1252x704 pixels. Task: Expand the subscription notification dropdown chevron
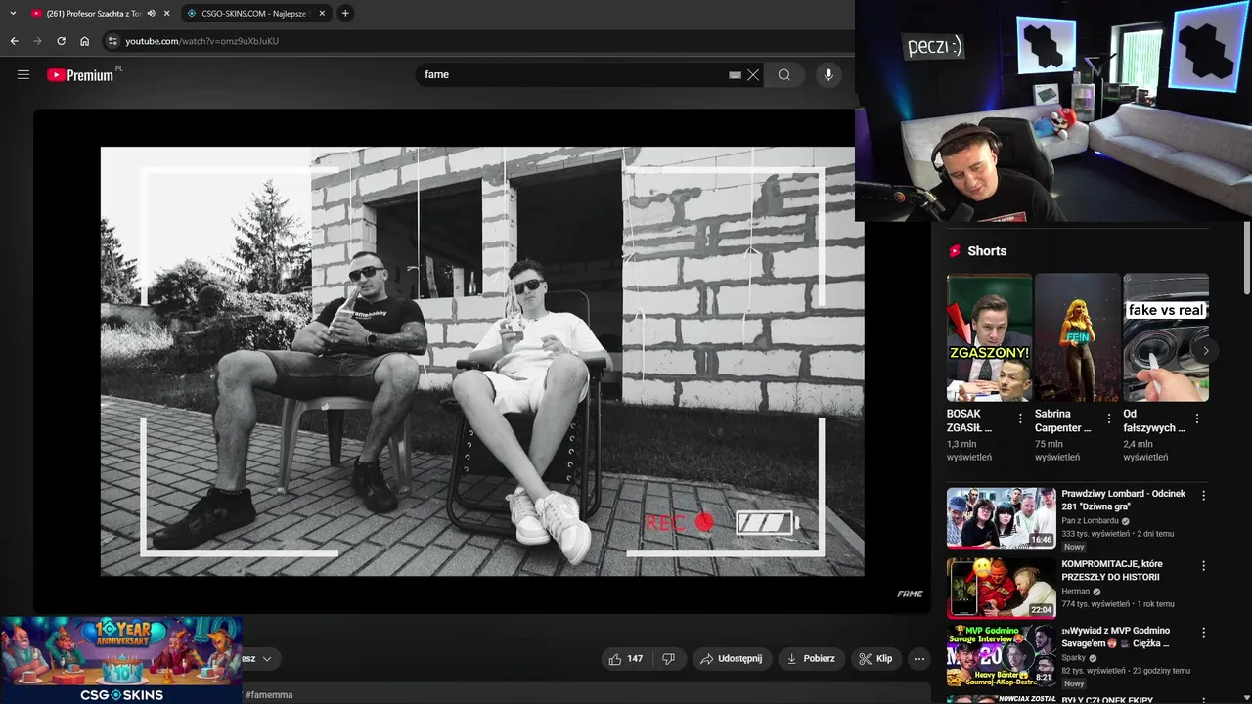tap(266, 659)
